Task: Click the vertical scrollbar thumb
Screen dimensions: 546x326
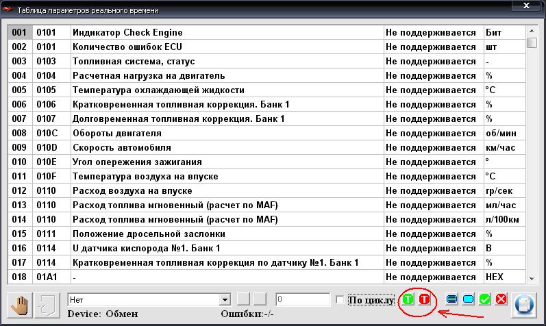Action: pos(532,43)
